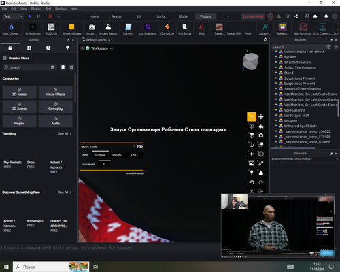The height and width of the screenshot is (272, 340).
Task: Toggle the bookmark filter in Toolbox
Action: (63, 67)
